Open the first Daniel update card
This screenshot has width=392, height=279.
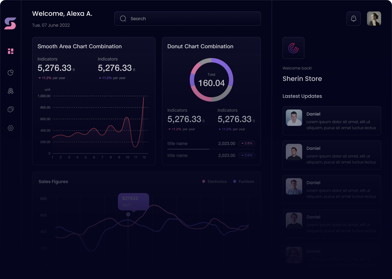[x=332, y=121]
